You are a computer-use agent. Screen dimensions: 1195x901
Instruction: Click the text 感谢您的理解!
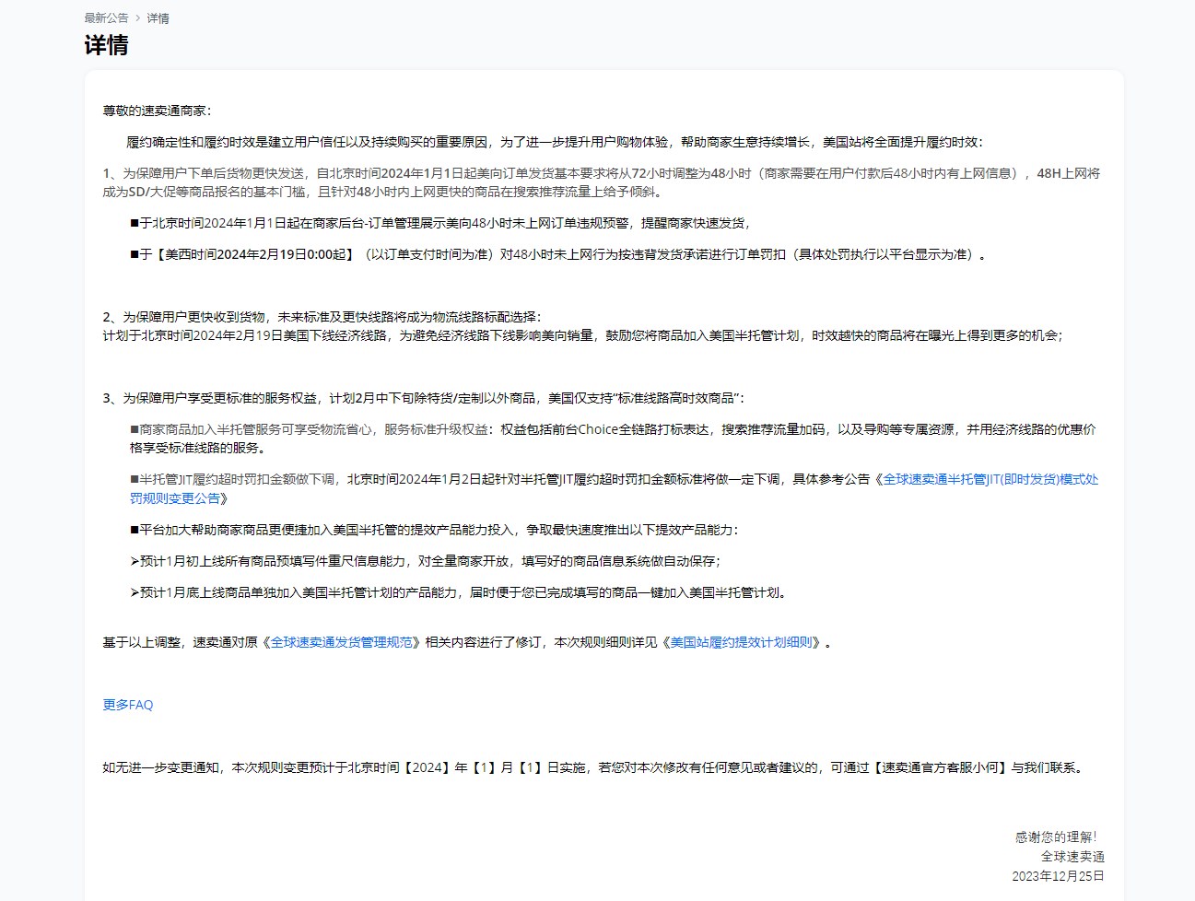point(1056,837)
